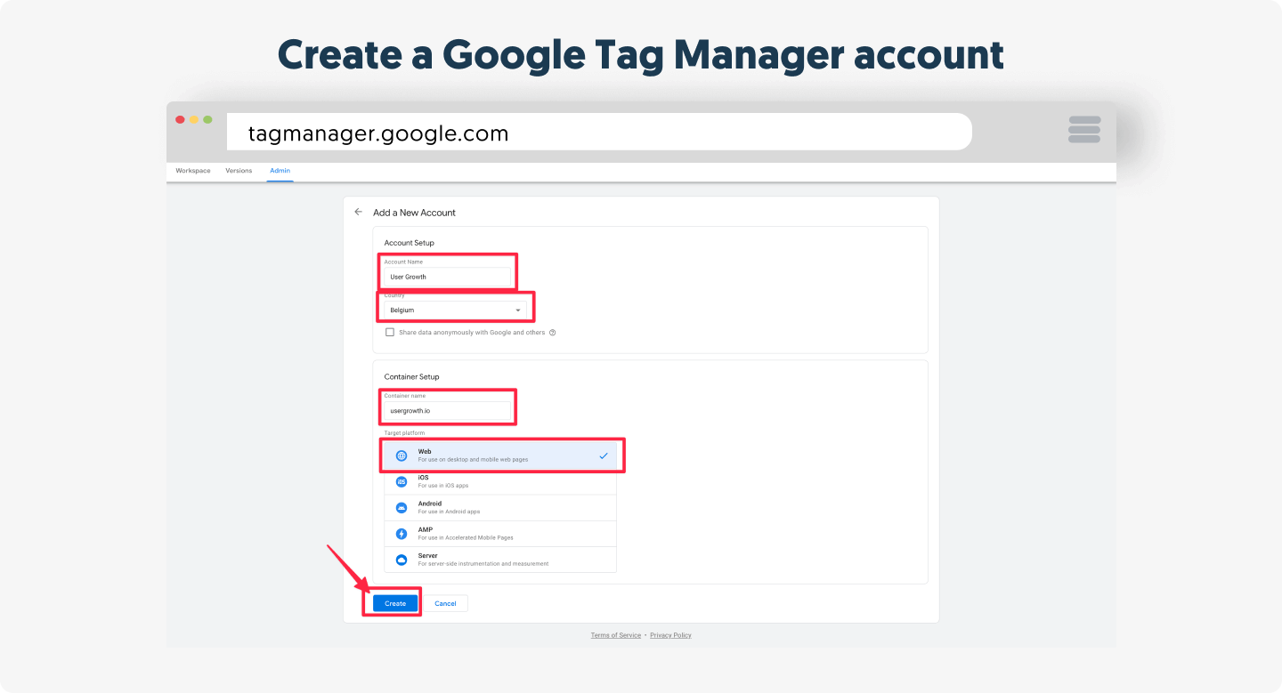Click the help icon next to share data
This screenshot has width=1282, height=693.
click(x=553, y=333)
